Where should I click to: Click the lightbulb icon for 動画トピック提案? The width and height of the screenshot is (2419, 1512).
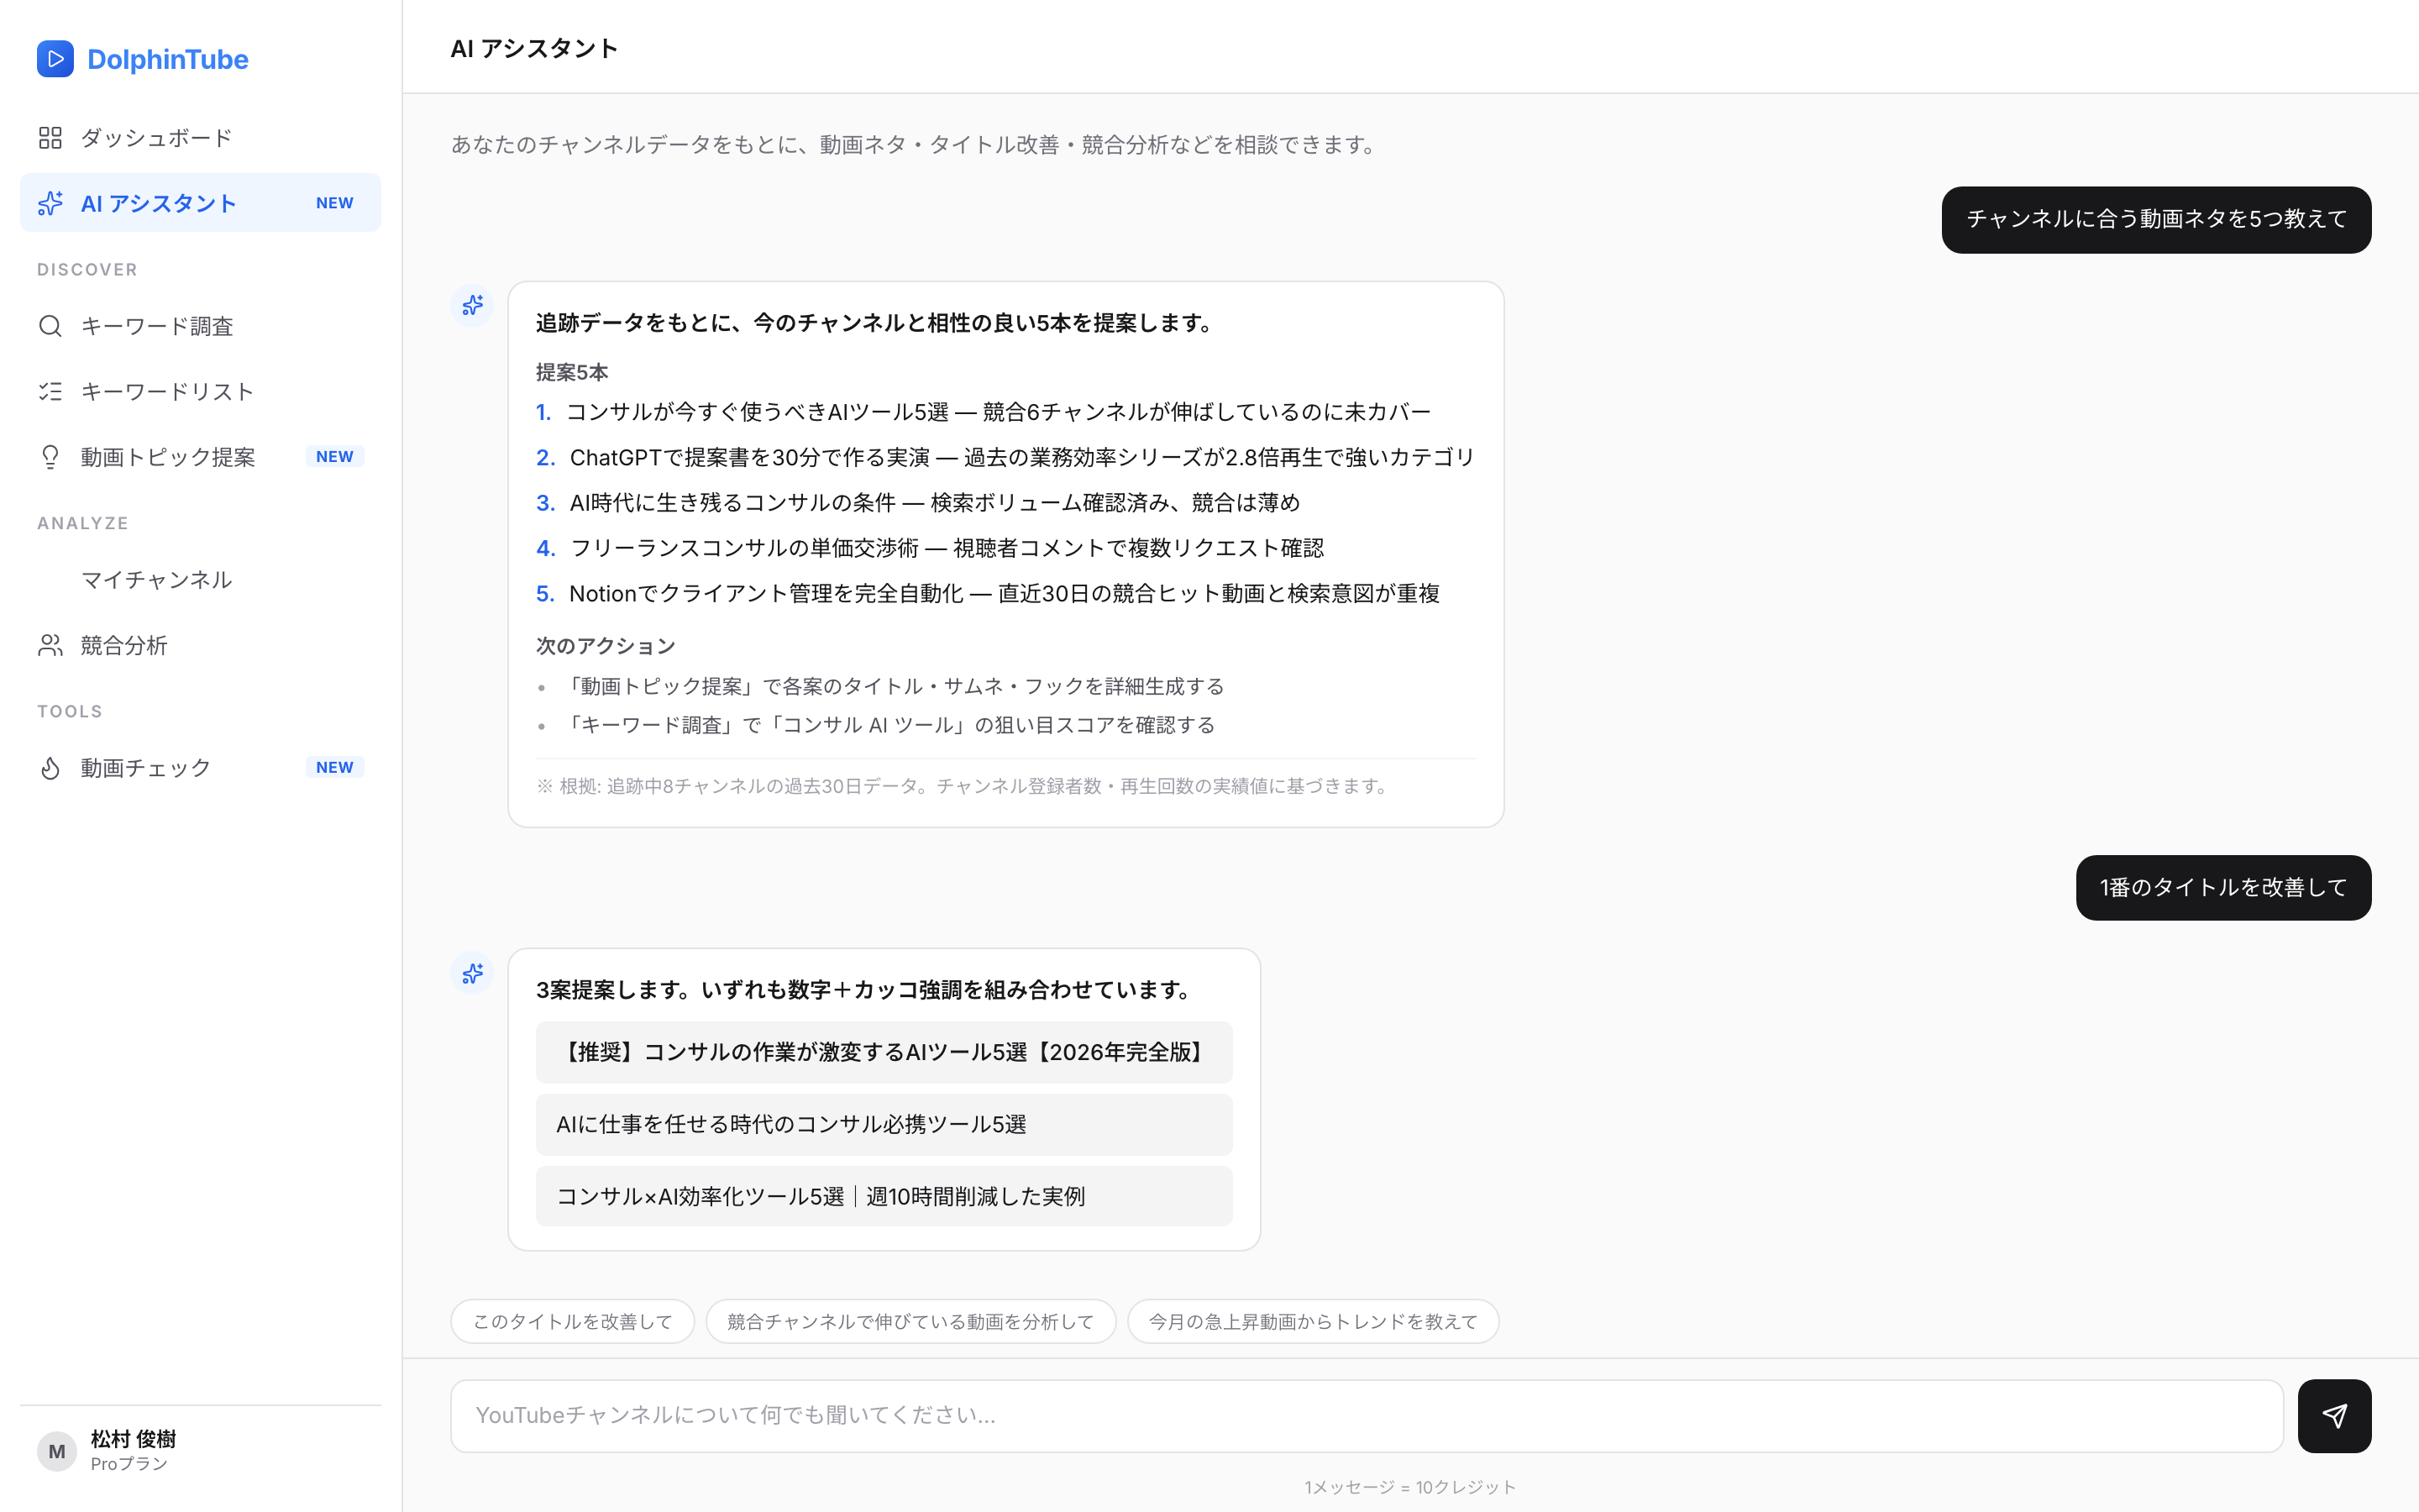50,457
